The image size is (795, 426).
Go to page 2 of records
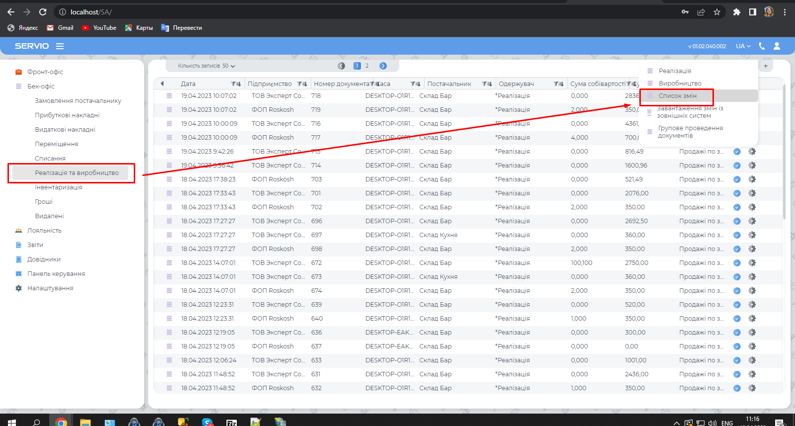(x=367, y=66)
